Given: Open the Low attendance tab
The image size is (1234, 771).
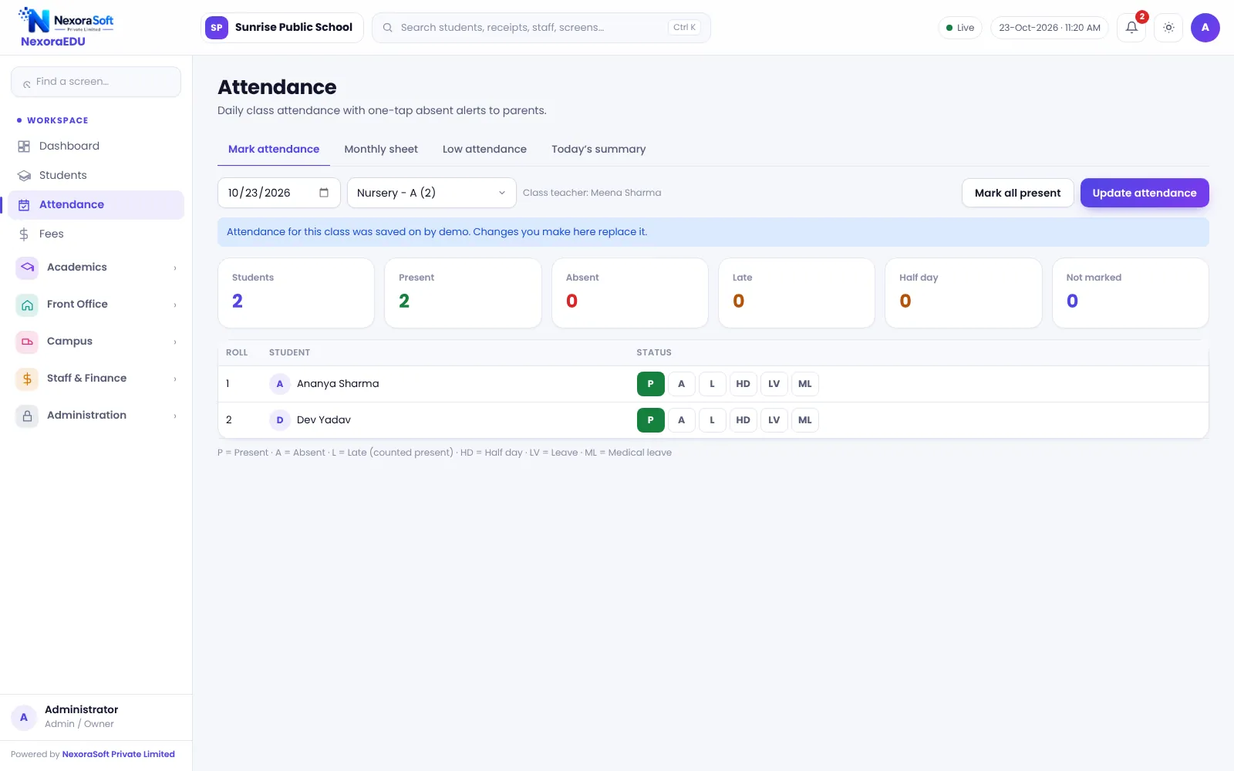Looking at the screenshot, I should click(484, 150).
